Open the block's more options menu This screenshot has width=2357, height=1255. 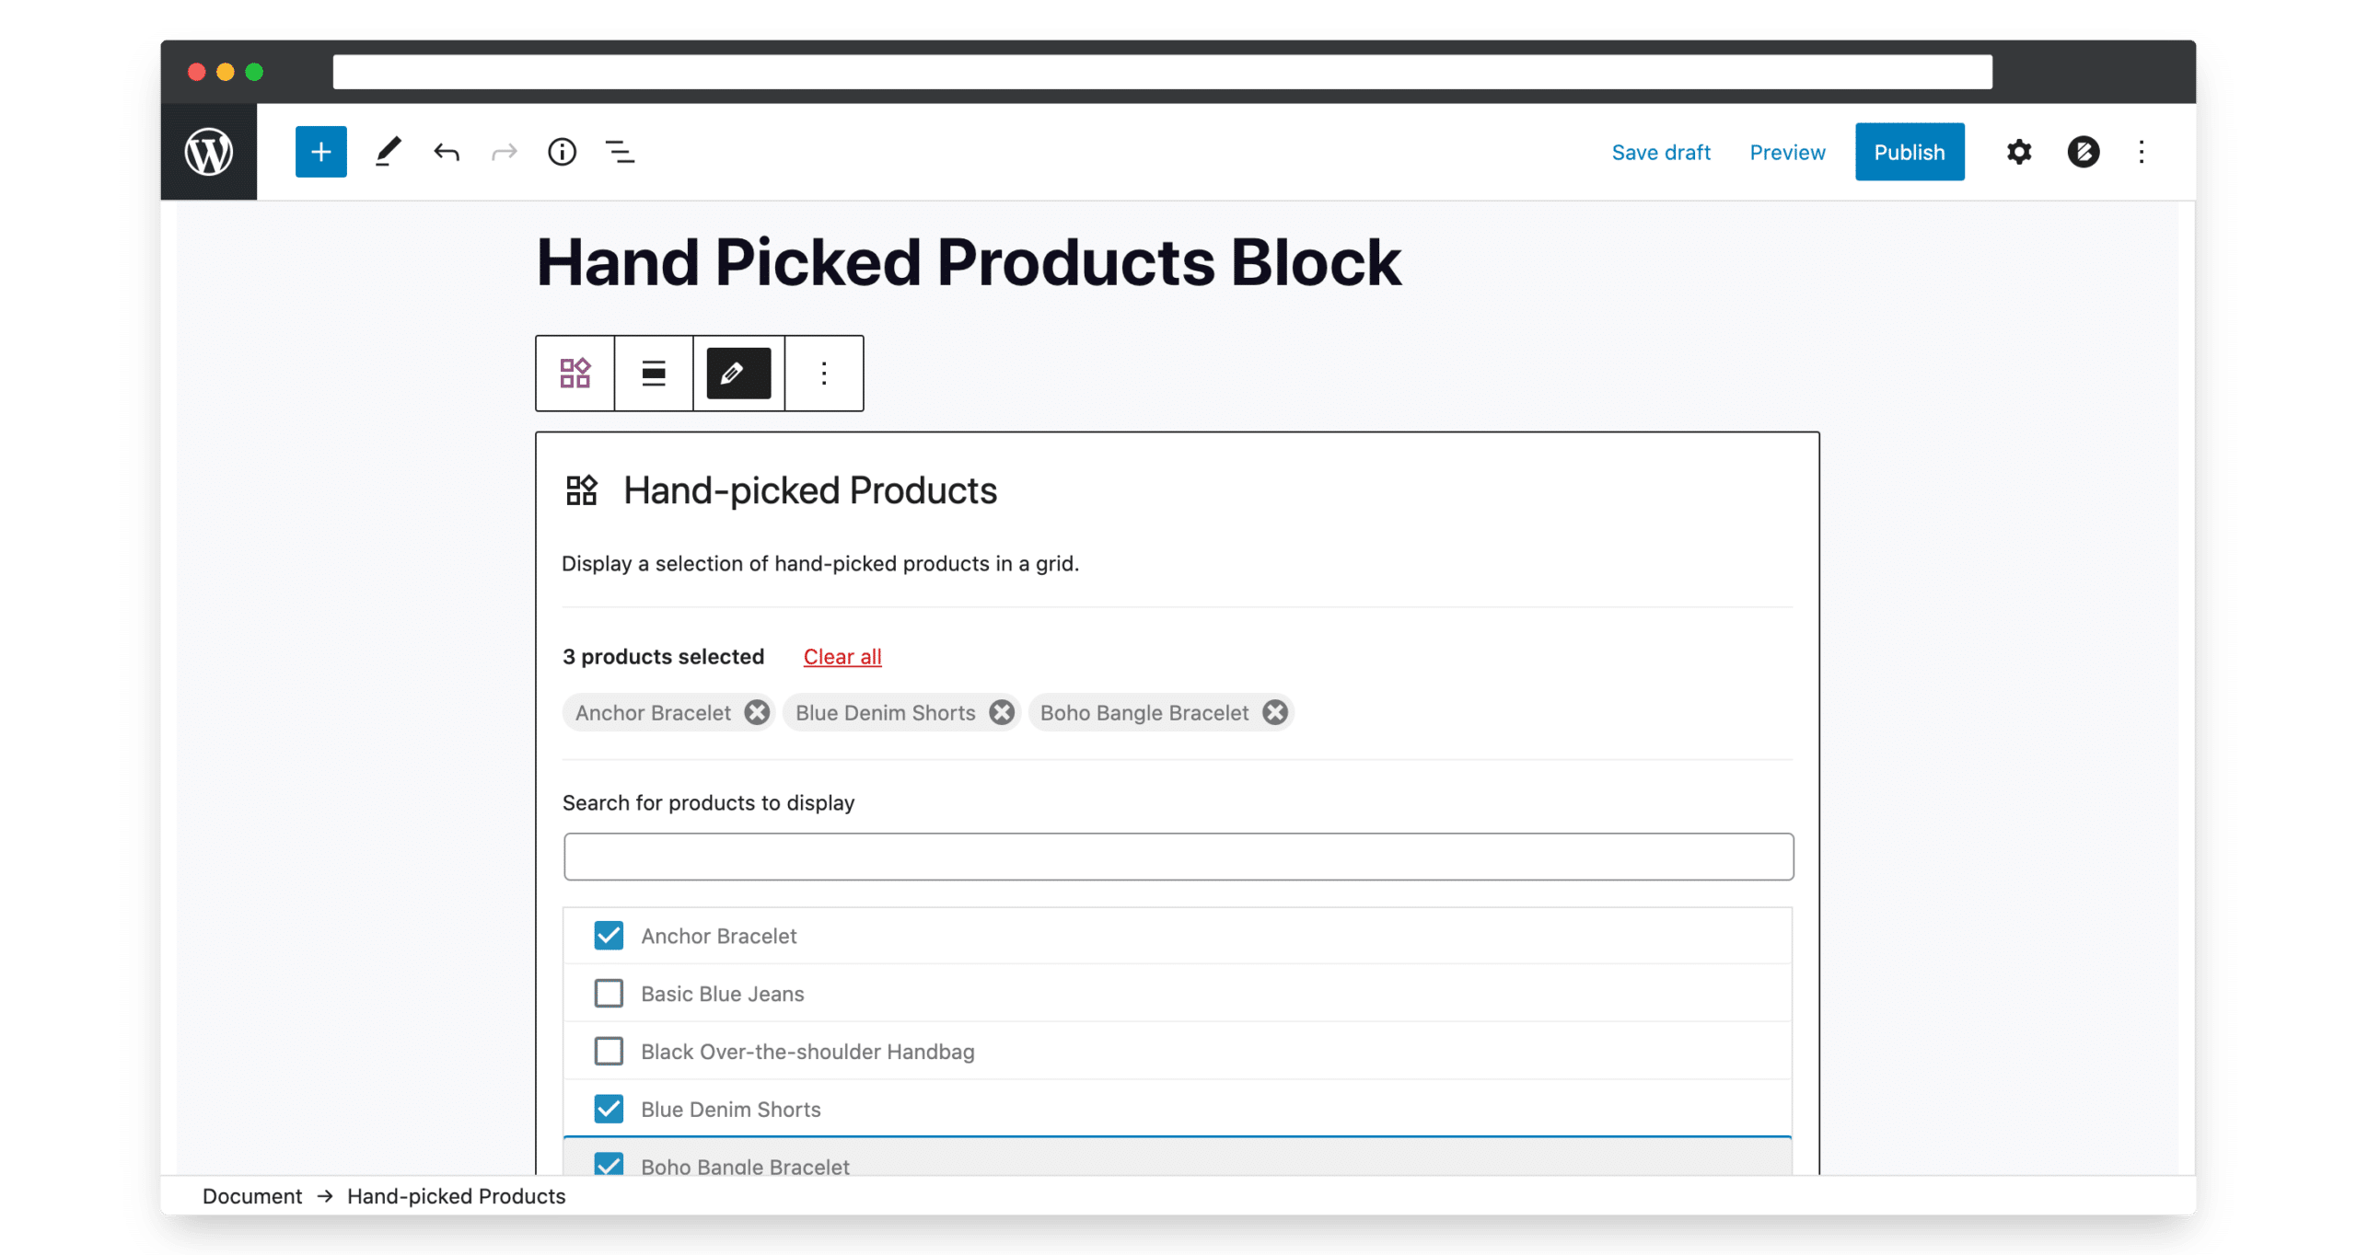coord(824,373)
